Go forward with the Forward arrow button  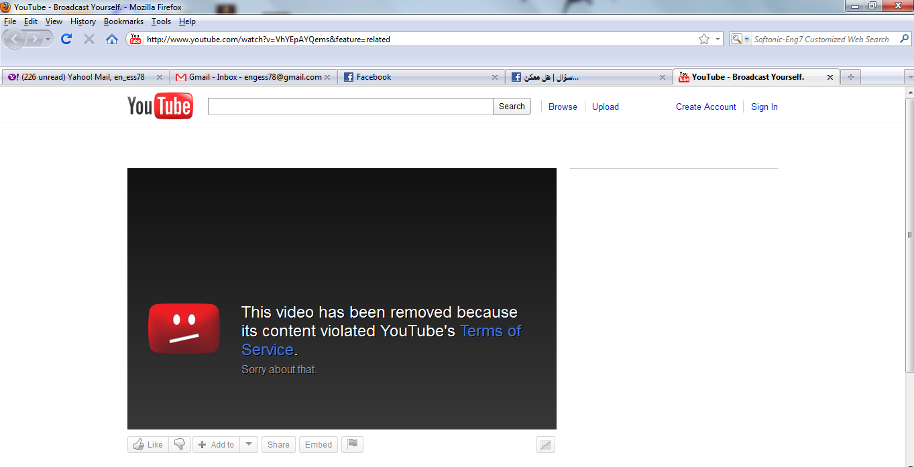click(x=35, y=40)
